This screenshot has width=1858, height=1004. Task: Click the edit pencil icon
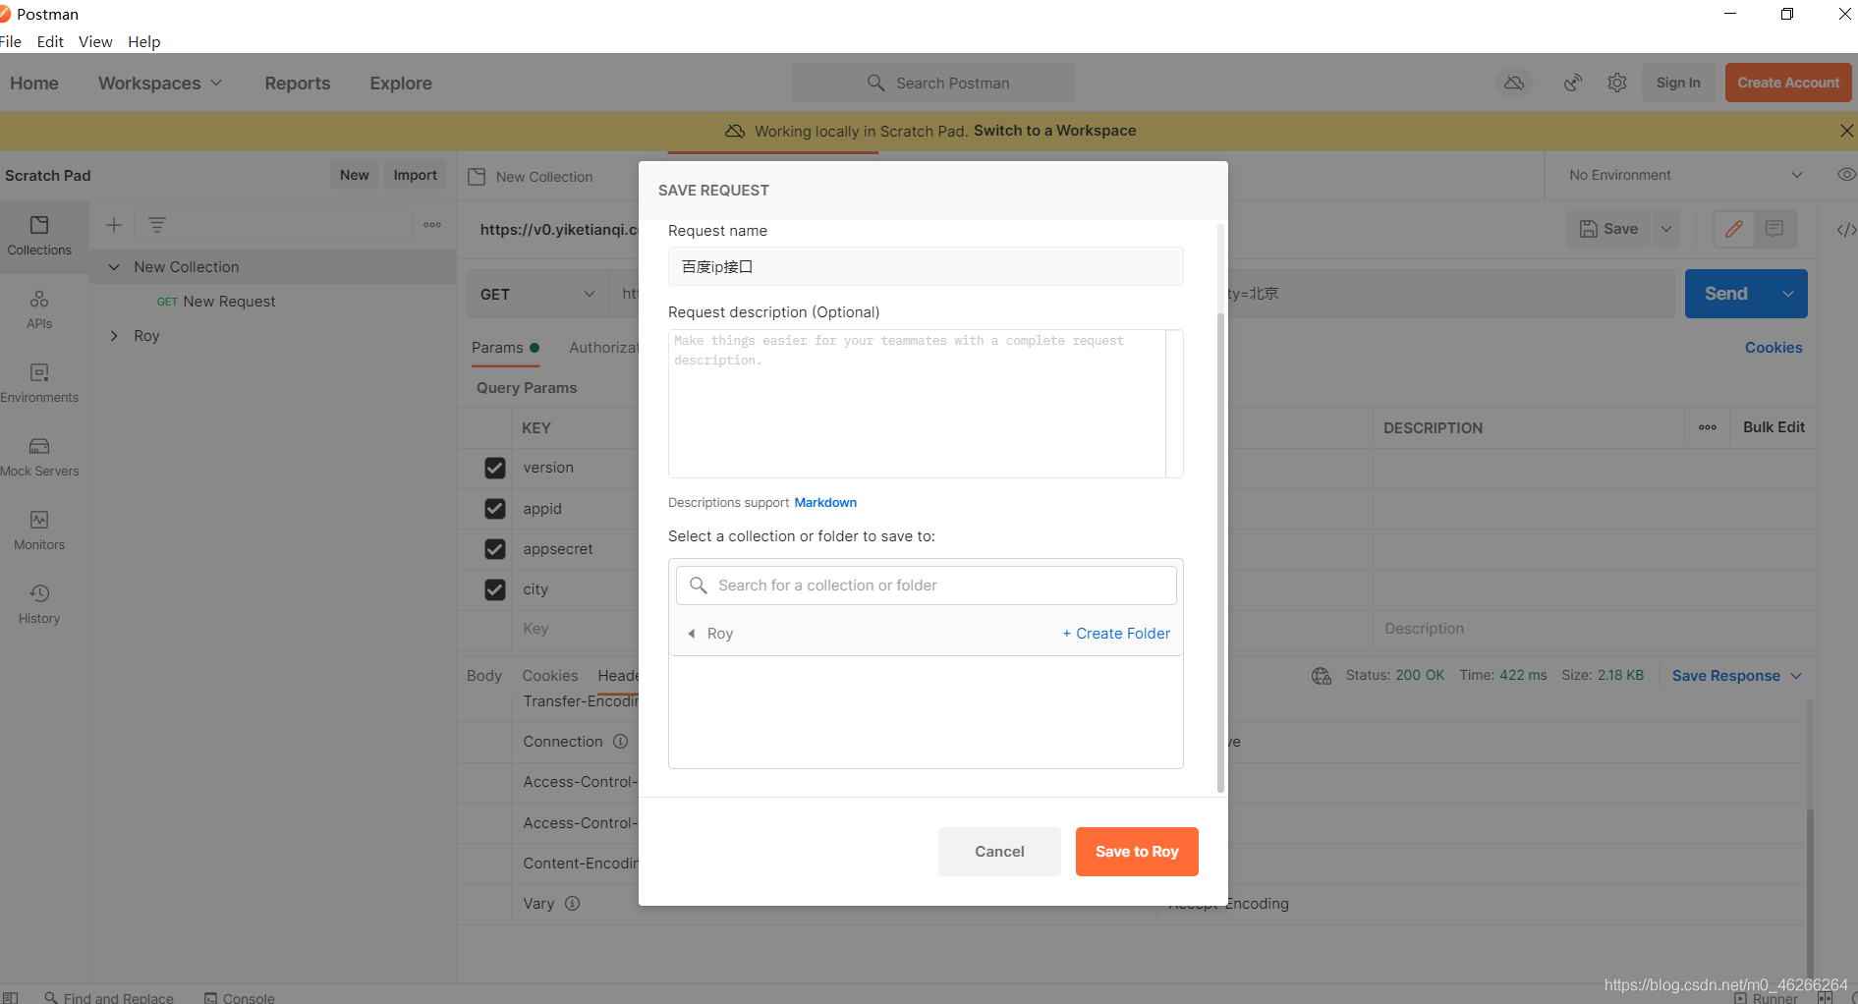click(x=1734, y=229)
